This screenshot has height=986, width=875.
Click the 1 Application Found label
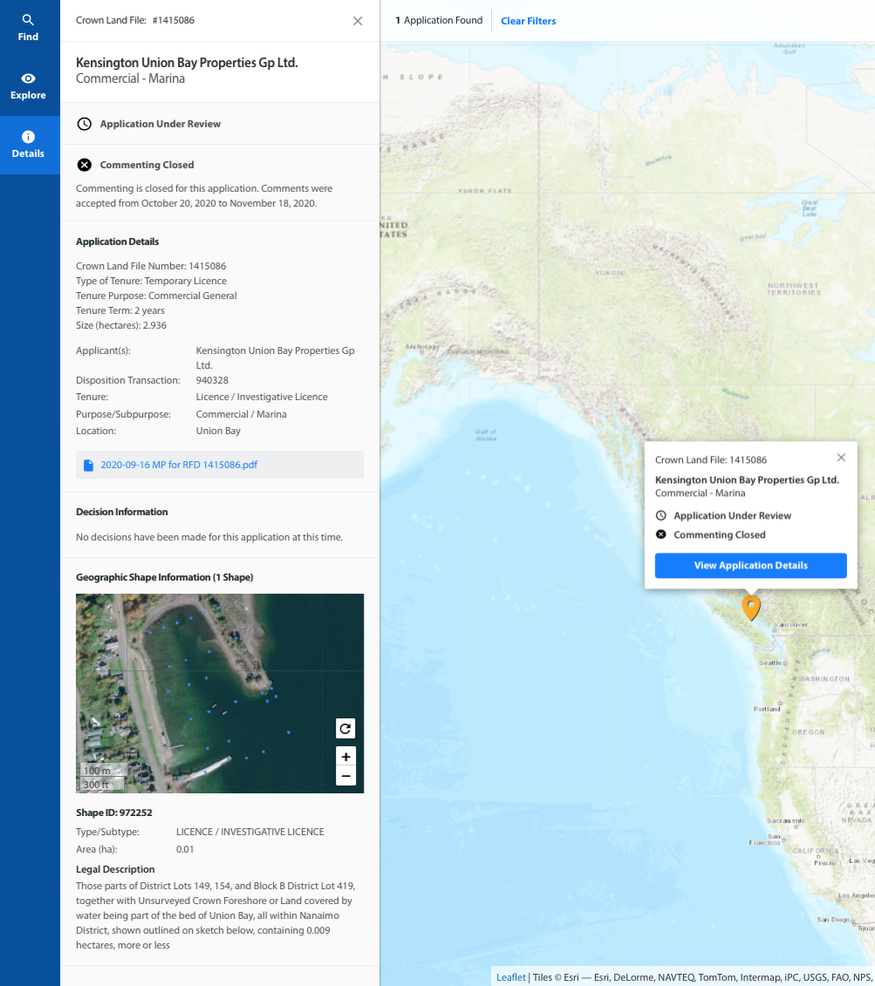click(x=439, y=20)
